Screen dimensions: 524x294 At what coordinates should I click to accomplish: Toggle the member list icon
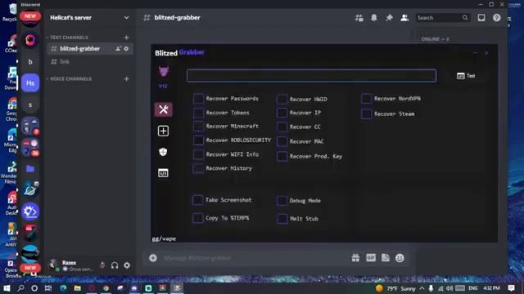coord(404,18)
